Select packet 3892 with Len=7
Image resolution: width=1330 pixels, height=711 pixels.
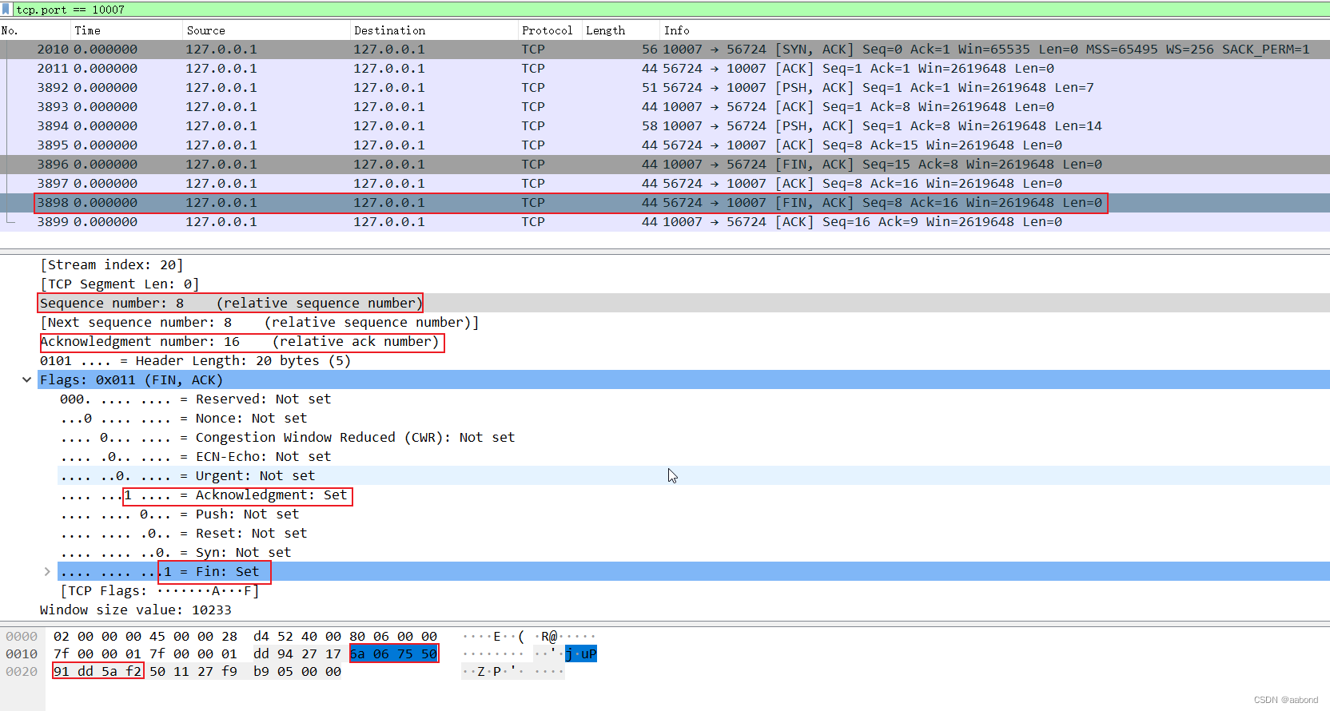(x=665, y=88)
